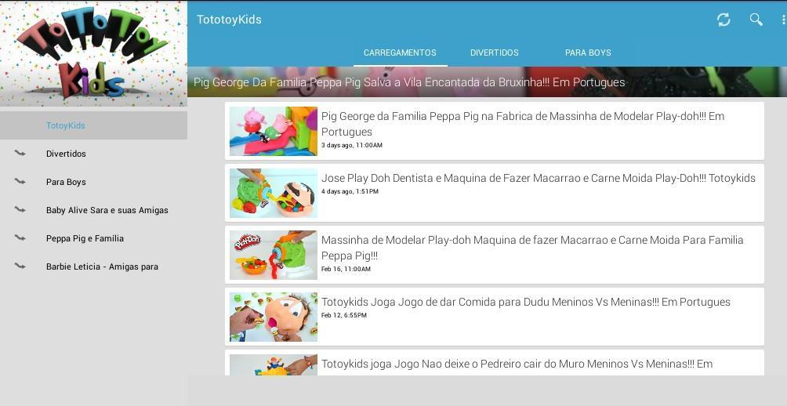Image resolution: width=787 pixels, height=406 pixels.
Task: Open title 'Pig George da Familia Peppa Pig na Fabrica'
Action: point(523,124)
